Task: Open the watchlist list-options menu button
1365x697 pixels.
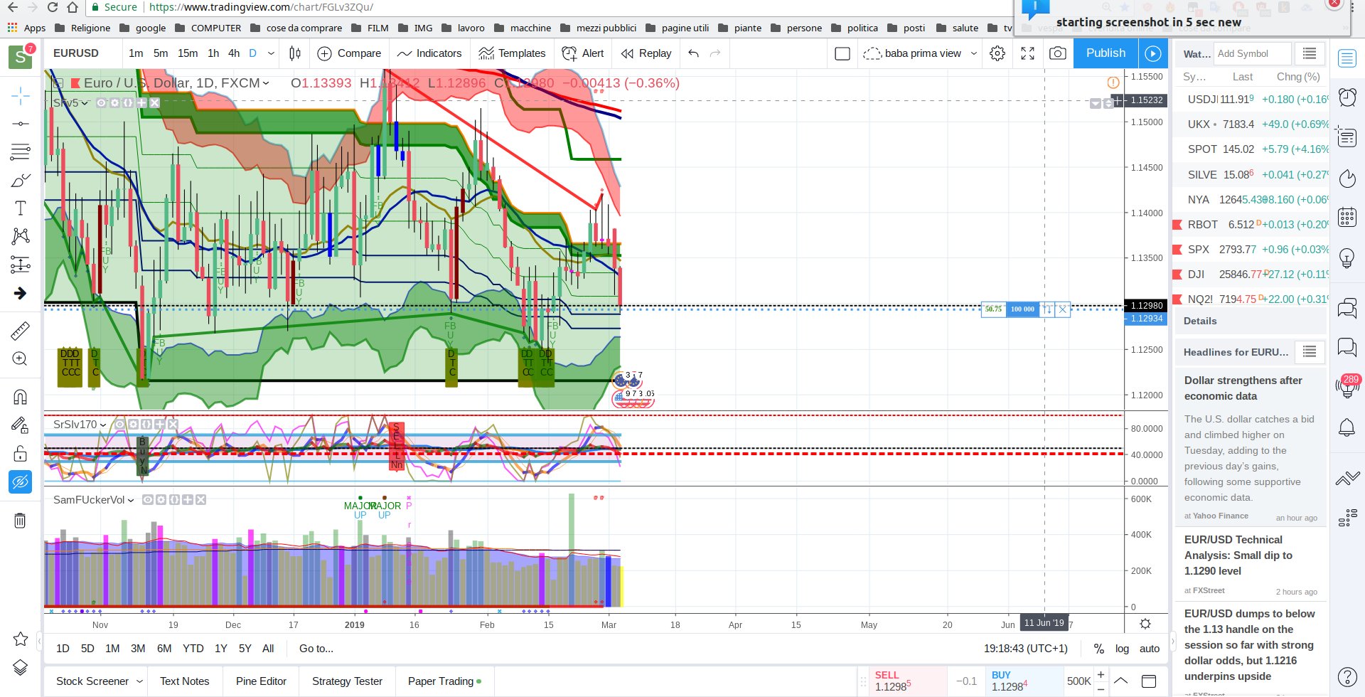Action: [1310, 53]
